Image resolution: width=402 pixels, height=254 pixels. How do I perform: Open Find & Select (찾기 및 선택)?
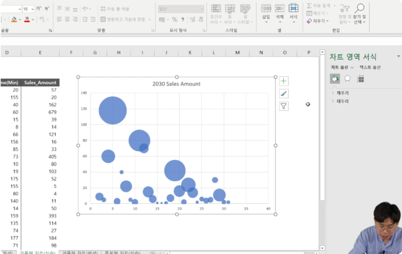tap(359, 14)
